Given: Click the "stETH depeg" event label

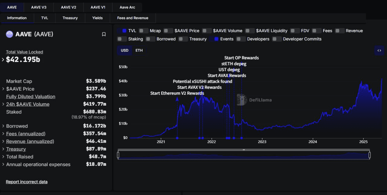Looking at the screenshot, I should click(x=234, y=64).
